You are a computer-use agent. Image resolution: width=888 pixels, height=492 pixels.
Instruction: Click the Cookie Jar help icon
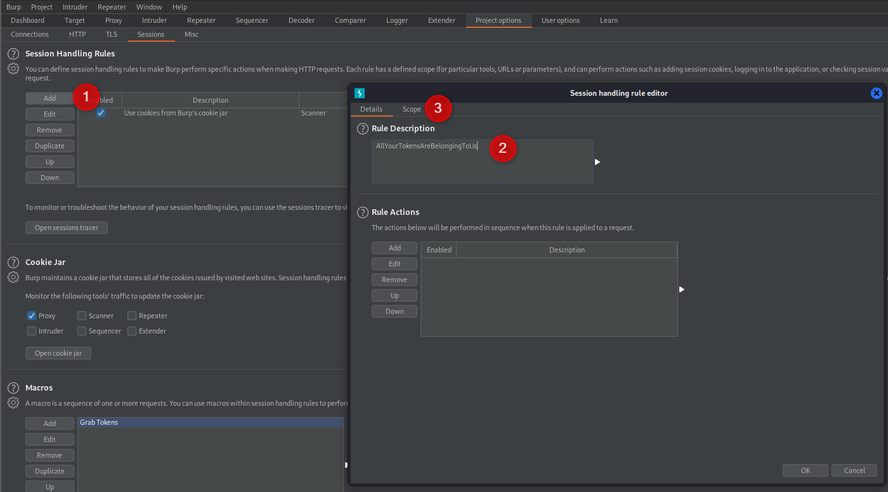tap(13, 262)
